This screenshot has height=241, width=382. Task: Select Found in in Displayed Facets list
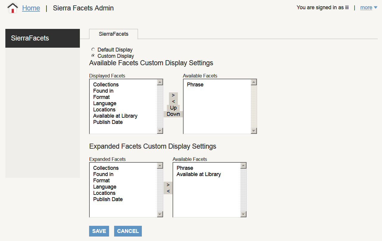click(103, 91)
